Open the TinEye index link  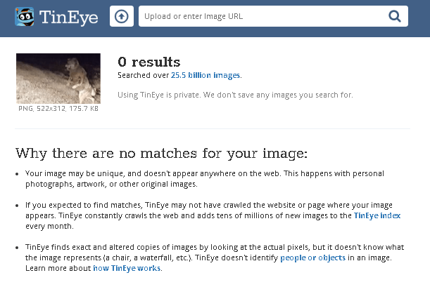tap(377, 216)
